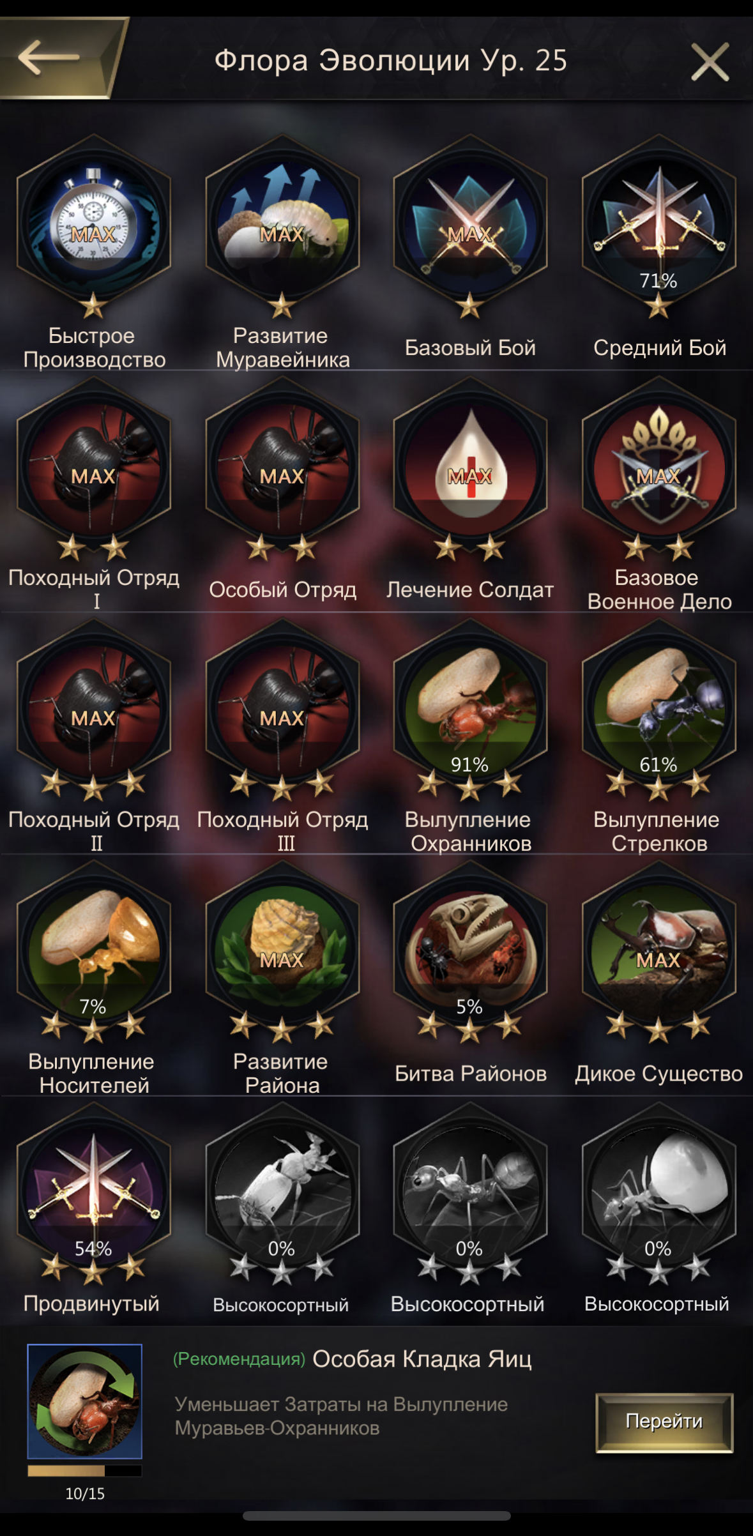
Task: Select Вылупление Носителей at 7%
Action: click(93, 947)
